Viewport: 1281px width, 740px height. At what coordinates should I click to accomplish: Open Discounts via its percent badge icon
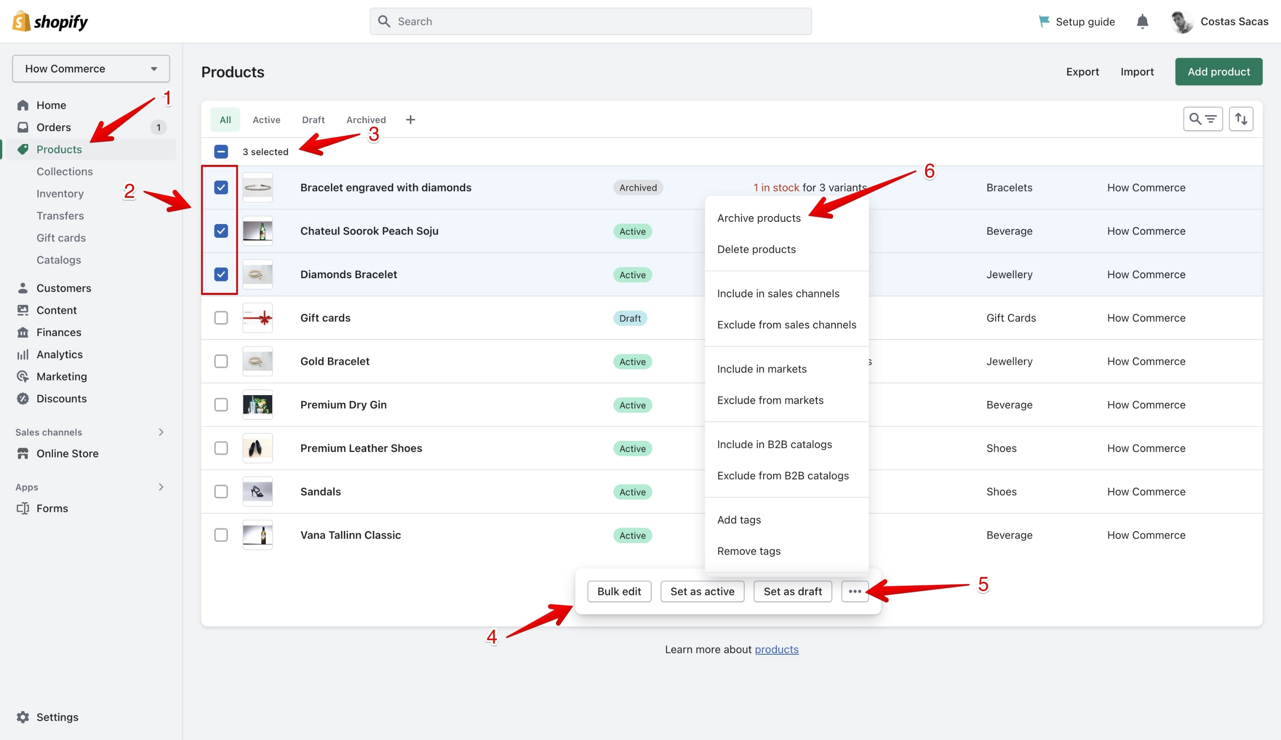pyautogui.click(x=23, y=399)
